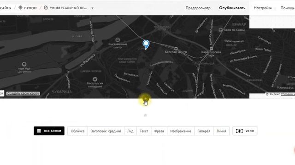Click Универсальный ле... page title breadcrumb

(68, 8)
